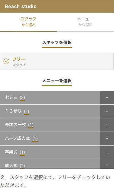Open the 奇跡の一枚 (1) accordion
The width and height of the screenshot is (114, 194).
50,125
